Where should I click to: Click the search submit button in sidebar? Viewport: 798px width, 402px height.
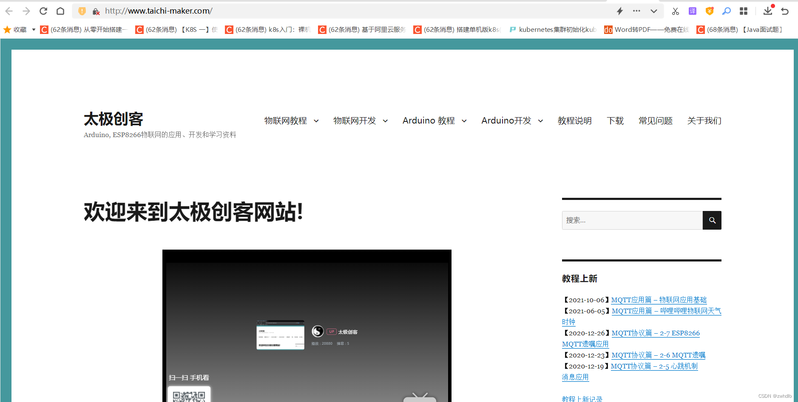(x=712, y=220)
